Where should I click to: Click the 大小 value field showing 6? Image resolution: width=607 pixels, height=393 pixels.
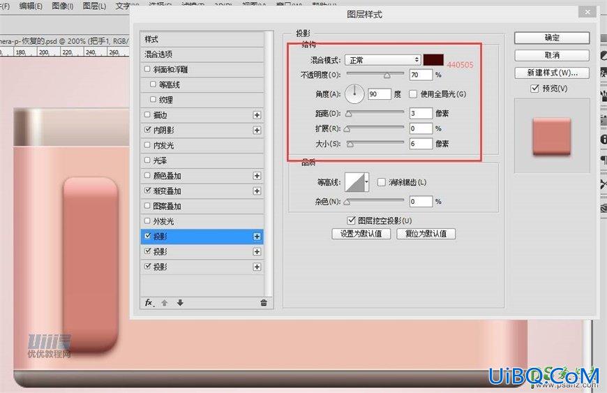[x=421, y=144]
